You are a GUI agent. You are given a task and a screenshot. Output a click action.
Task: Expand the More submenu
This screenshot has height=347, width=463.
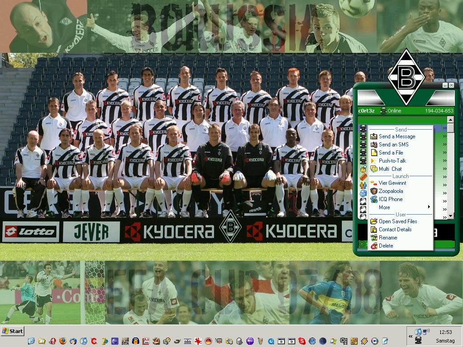[401, 207]
